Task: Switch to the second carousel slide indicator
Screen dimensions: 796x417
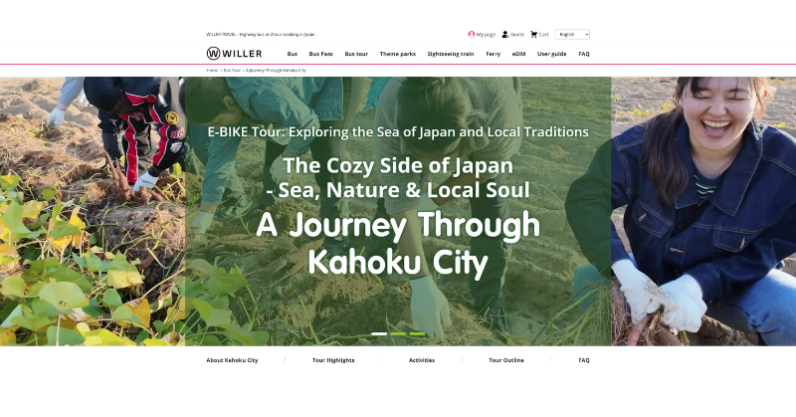Action: [398, 333]
